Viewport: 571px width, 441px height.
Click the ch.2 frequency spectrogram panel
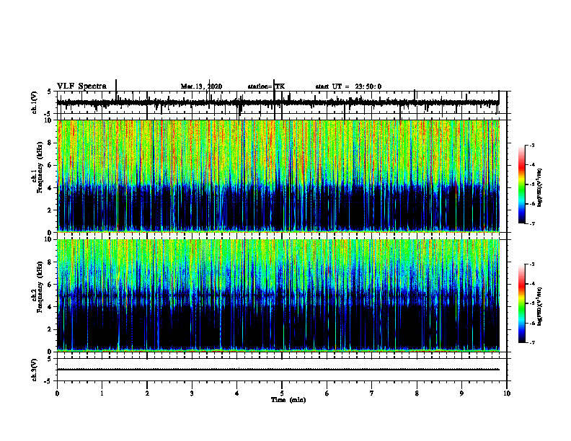point(278,295)
